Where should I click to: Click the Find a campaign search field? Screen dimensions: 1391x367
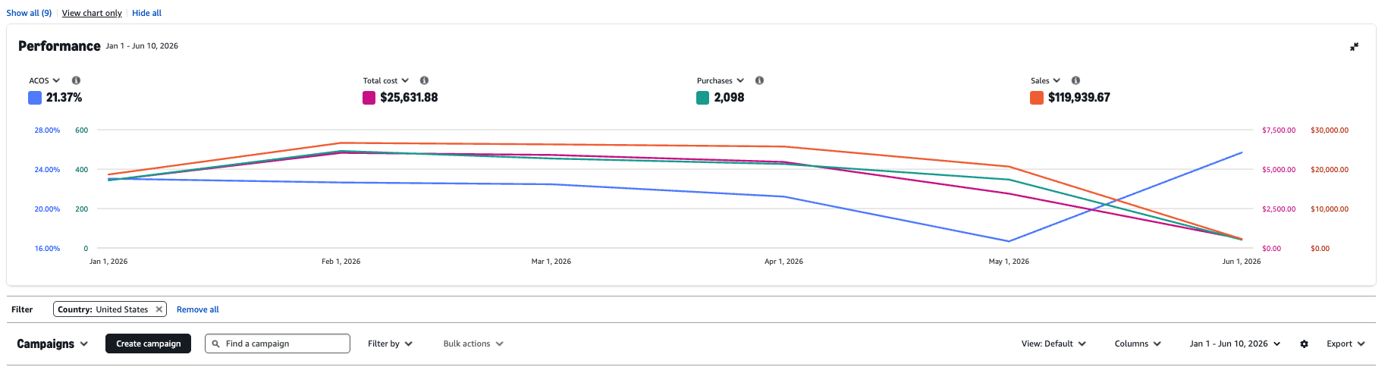(x=278, y=343)
